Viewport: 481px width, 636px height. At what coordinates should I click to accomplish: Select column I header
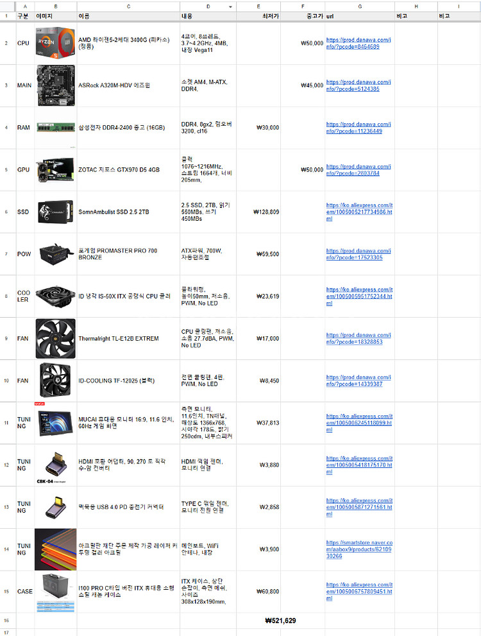[x=459, y=6]
